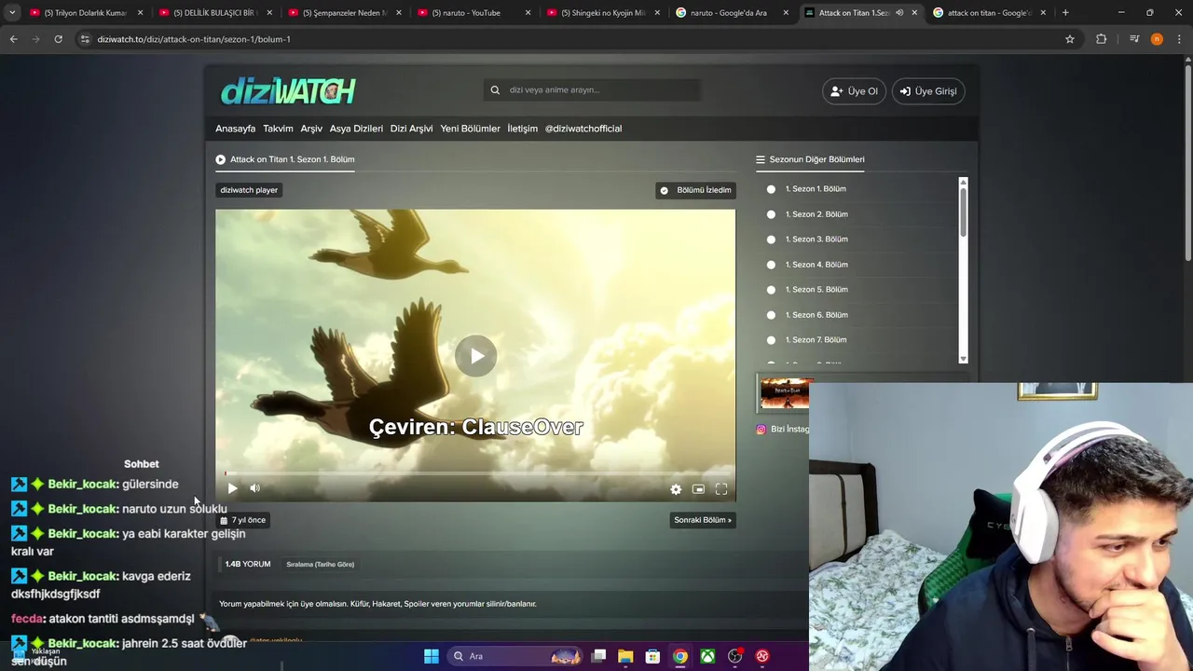Click the Üye Girişi button
This screenshot has width=1193, height=671.
pos(928,91)
